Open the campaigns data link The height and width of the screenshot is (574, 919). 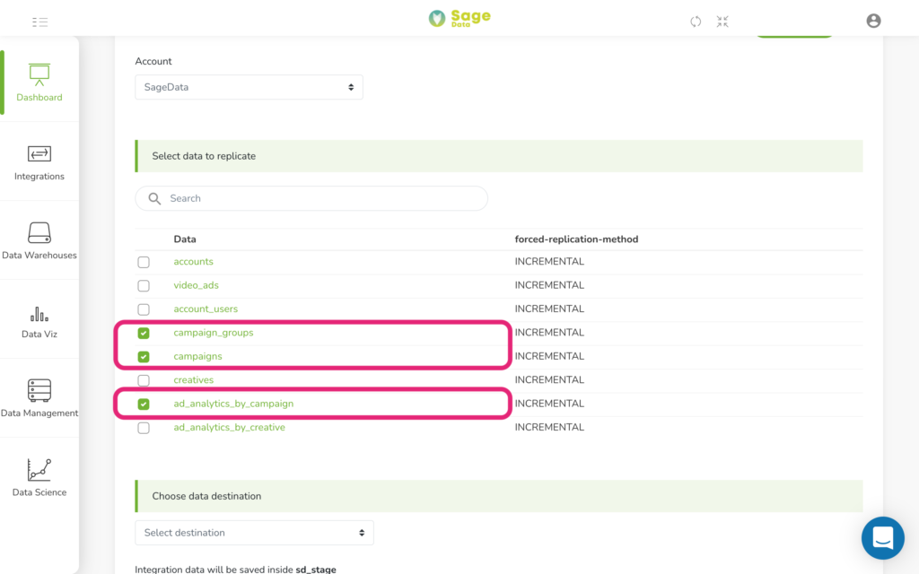(197, 356)
